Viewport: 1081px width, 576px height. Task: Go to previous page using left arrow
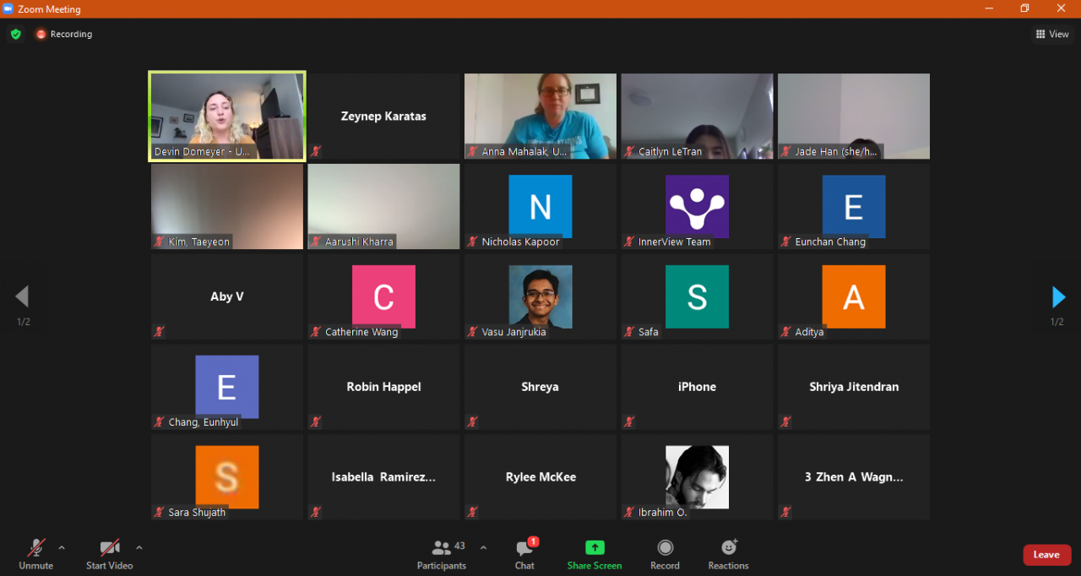point(22,296)
